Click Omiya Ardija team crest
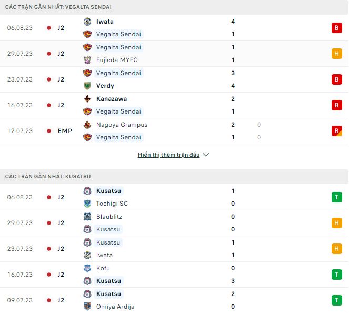This screenshot has height=315, width=351. [x=87, y=307]
